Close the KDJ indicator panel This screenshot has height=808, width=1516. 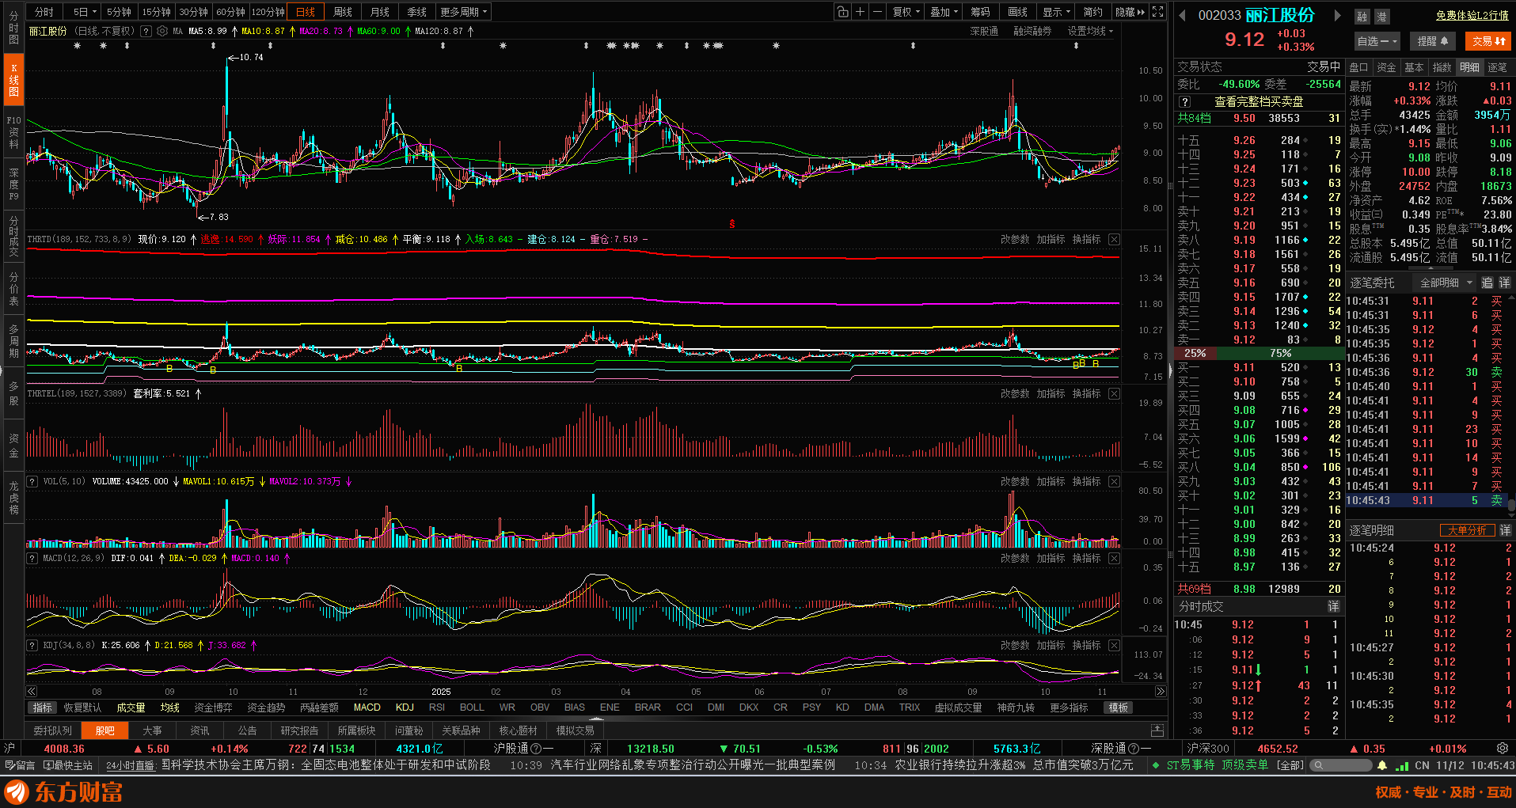(1114, 645)
